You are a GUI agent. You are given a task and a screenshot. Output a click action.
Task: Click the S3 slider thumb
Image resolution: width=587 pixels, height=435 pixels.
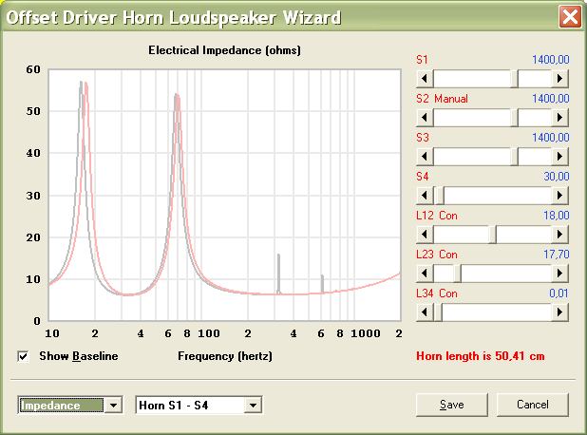coord(515,157)
